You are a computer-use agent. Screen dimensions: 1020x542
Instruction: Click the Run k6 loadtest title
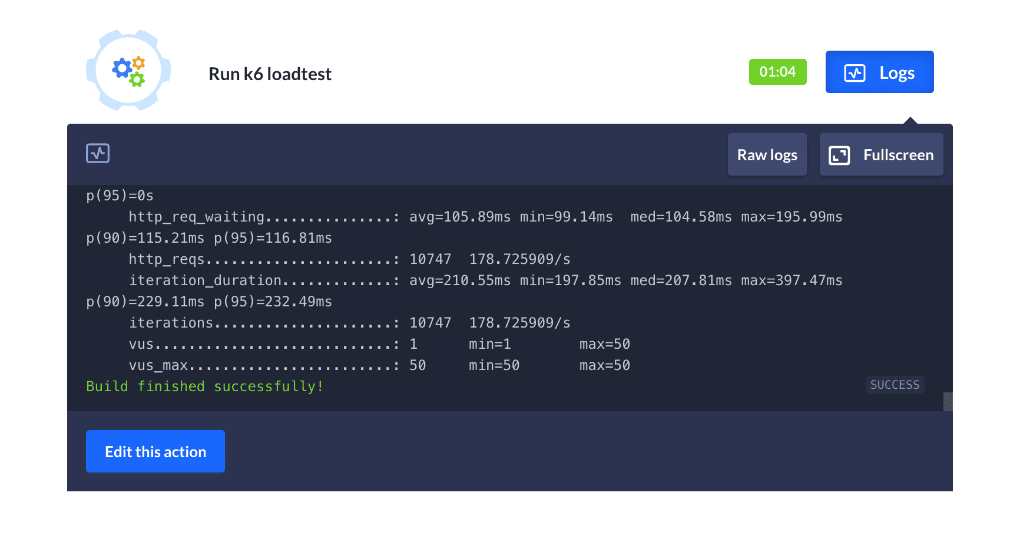pyautogui.click(x=270, y=74)
